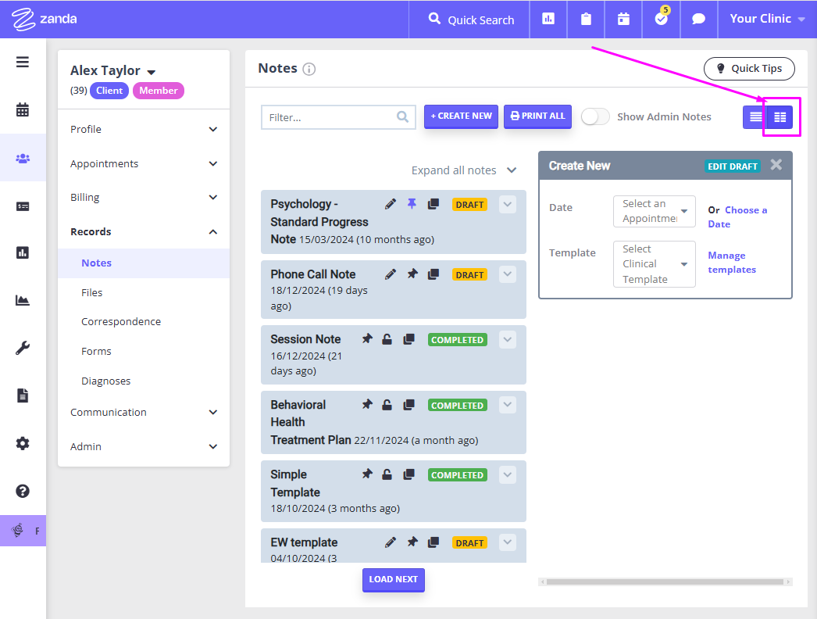Image resolution: width=817 pixels, height=619 pixels.
Task: Pin the Phone Call Note
Action: coord(412,274)
